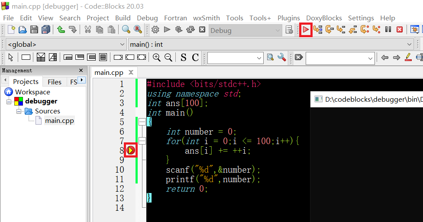
Task: Select the Projects tab
Action: coord(26,81)
